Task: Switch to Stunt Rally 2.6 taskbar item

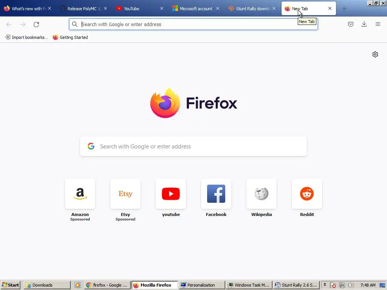Action: pyautogui.click(x=296, y=285)
